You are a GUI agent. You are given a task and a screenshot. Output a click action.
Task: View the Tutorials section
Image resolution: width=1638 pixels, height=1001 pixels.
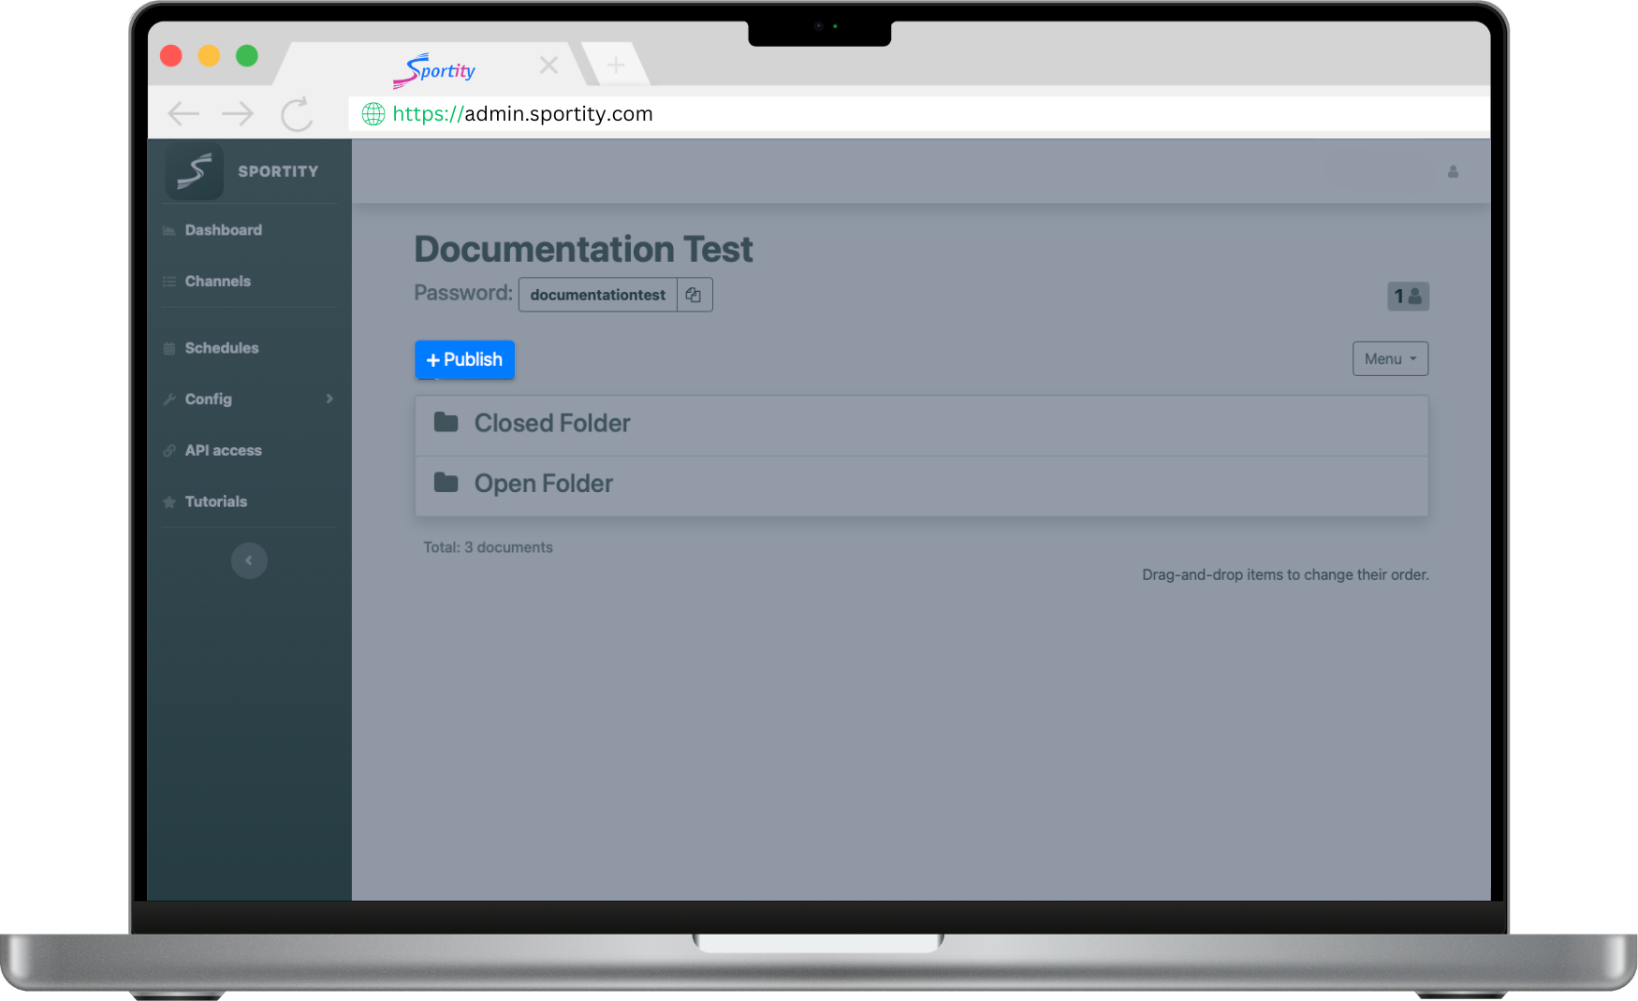[x=216, y=500]
